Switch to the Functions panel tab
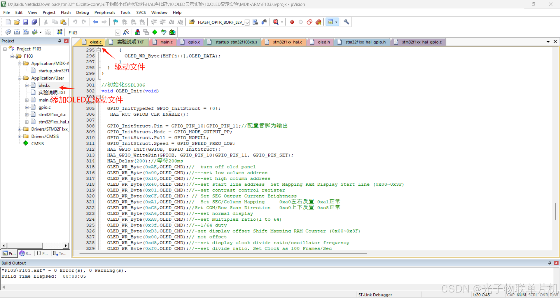This screenshot has height=298, width=560. pos(42,253)
